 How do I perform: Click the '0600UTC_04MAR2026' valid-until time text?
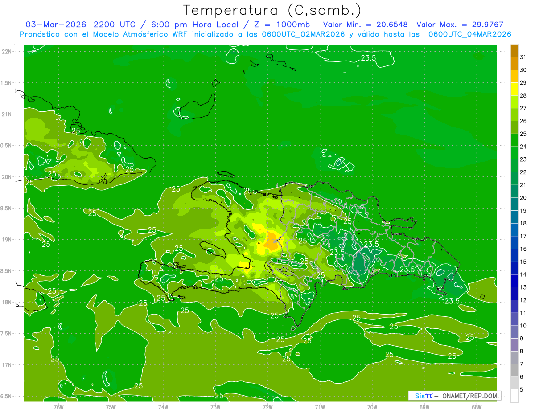(470, 34)
